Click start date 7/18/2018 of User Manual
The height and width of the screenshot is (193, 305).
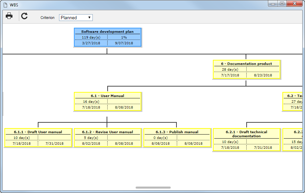tap(91, 107)
